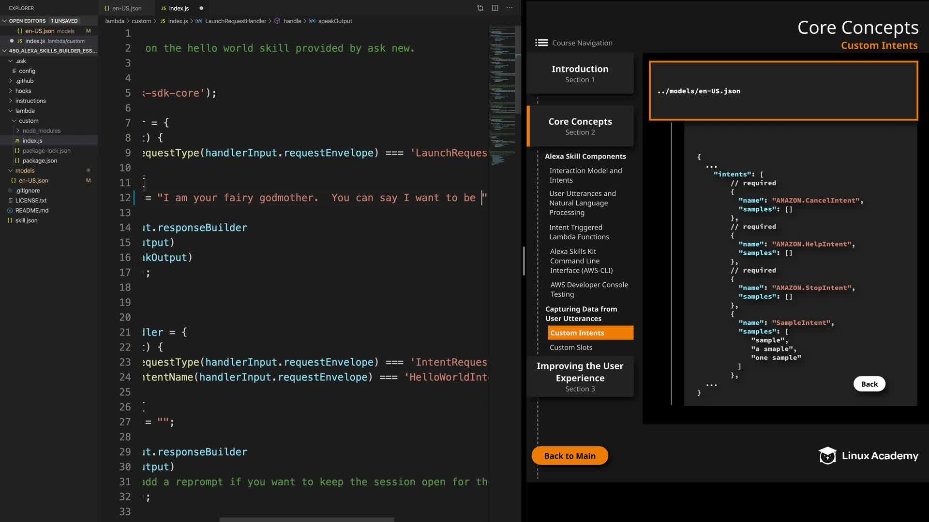Open the editor More Actions ellipsis
The width and height of the screenshot is (929, 522).
(509, 8)
